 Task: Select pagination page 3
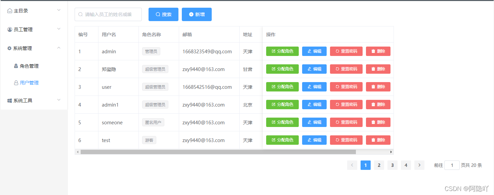click(x=393, y=165)
